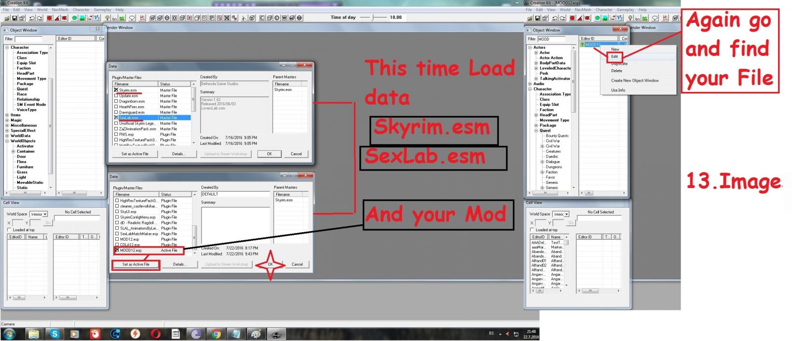Open Gameplay menu in left Creation Kit

coord(102,9)
